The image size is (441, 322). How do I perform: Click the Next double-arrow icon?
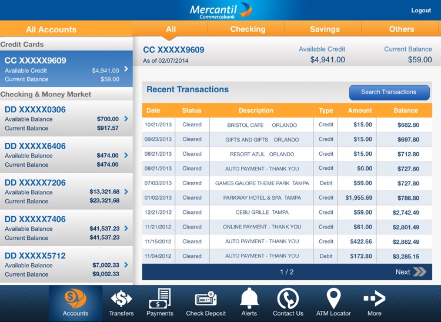click(x=420, y=271)
